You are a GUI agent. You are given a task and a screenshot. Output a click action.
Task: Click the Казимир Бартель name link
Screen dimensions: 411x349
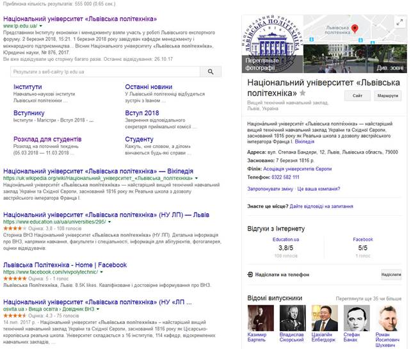point(257,337)
